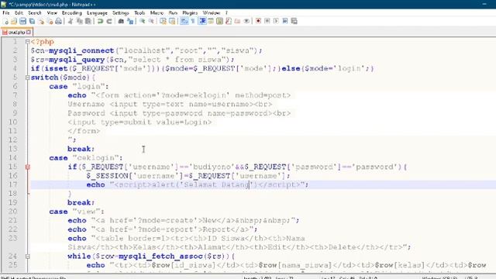Open the ? help menu
The image size is (496, 279).
pos(226,13)
